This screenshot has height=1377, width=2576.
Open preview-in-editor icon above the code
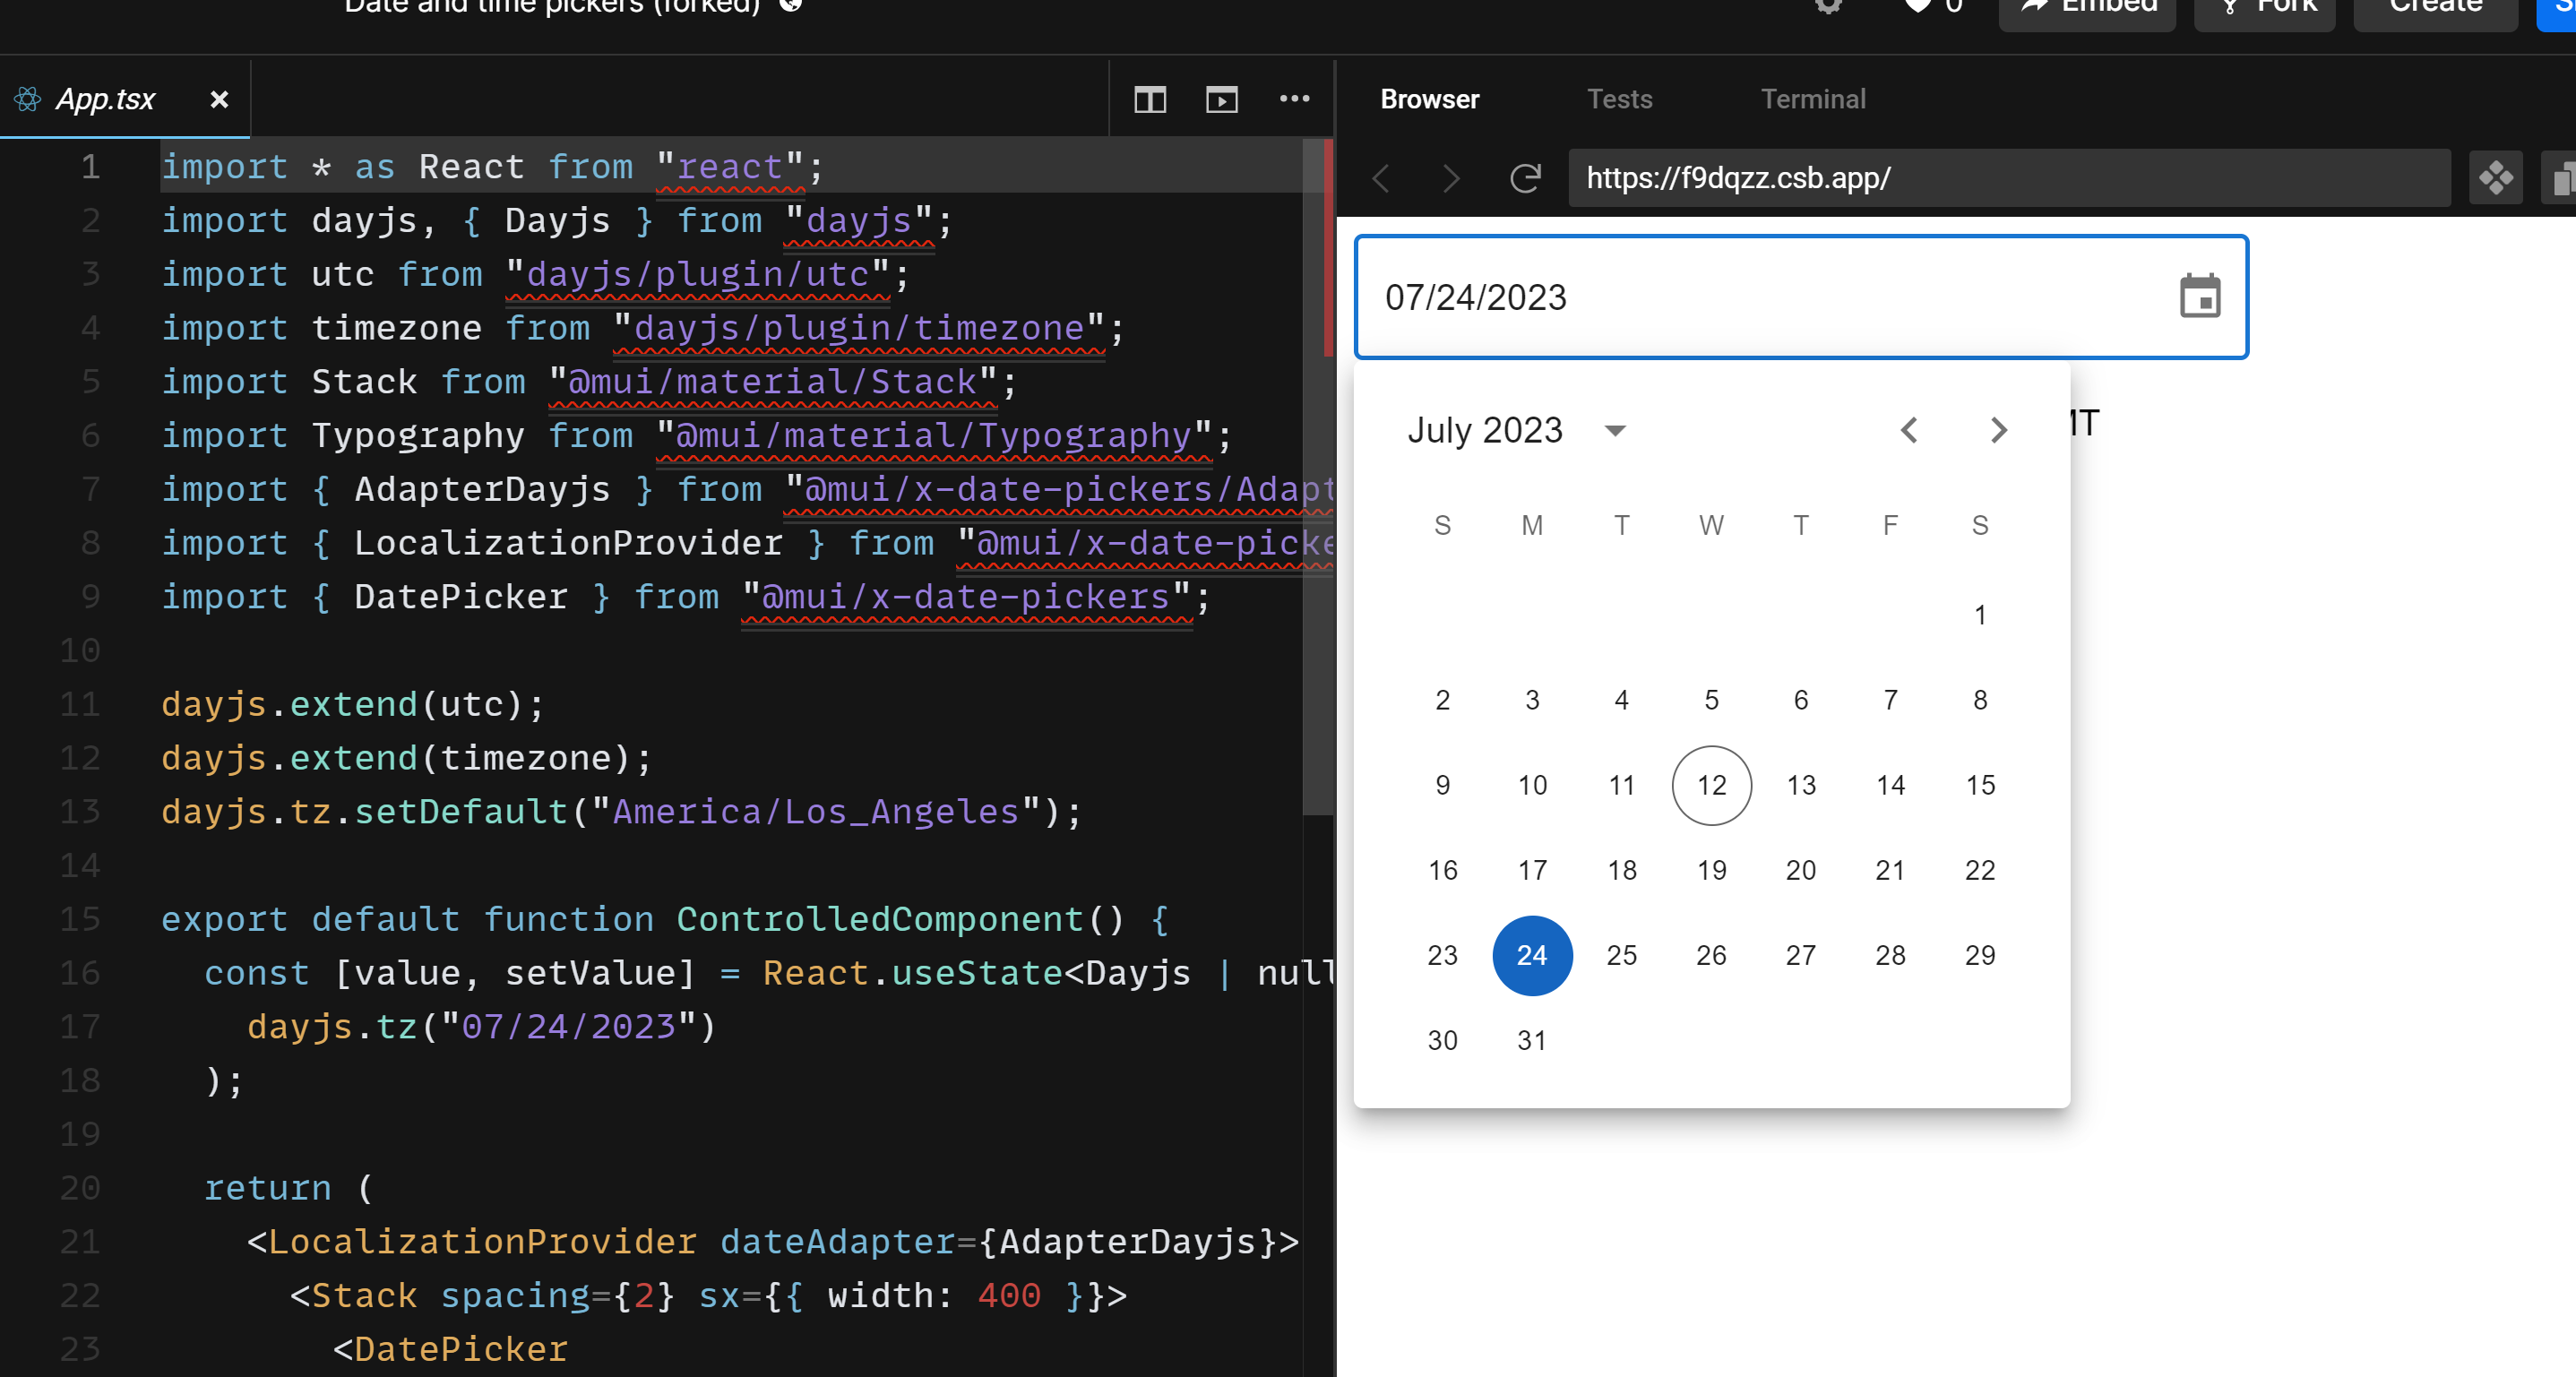[x=1221, y=99]
